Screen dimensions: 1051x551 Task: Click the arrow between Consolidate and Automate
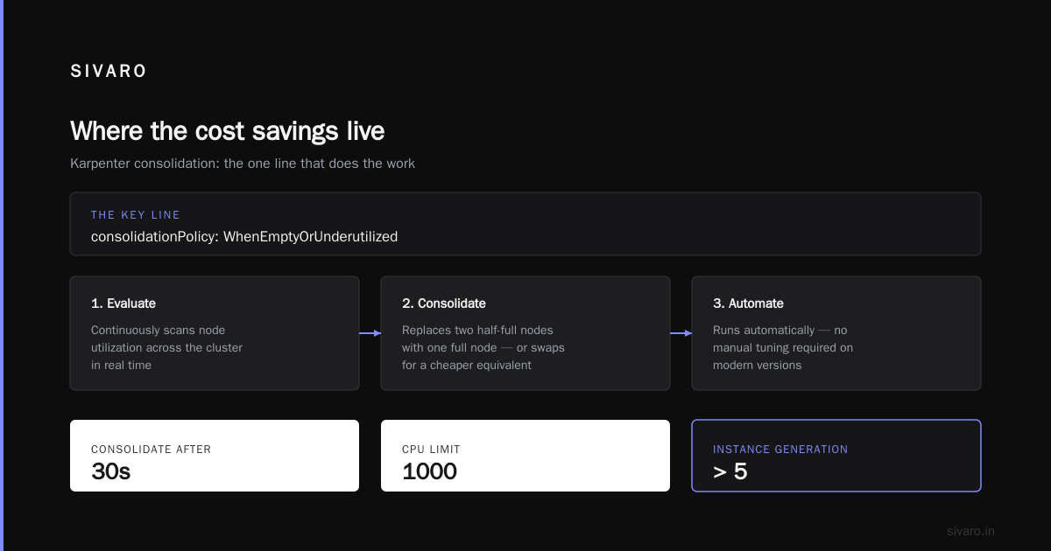pos(681,333)
